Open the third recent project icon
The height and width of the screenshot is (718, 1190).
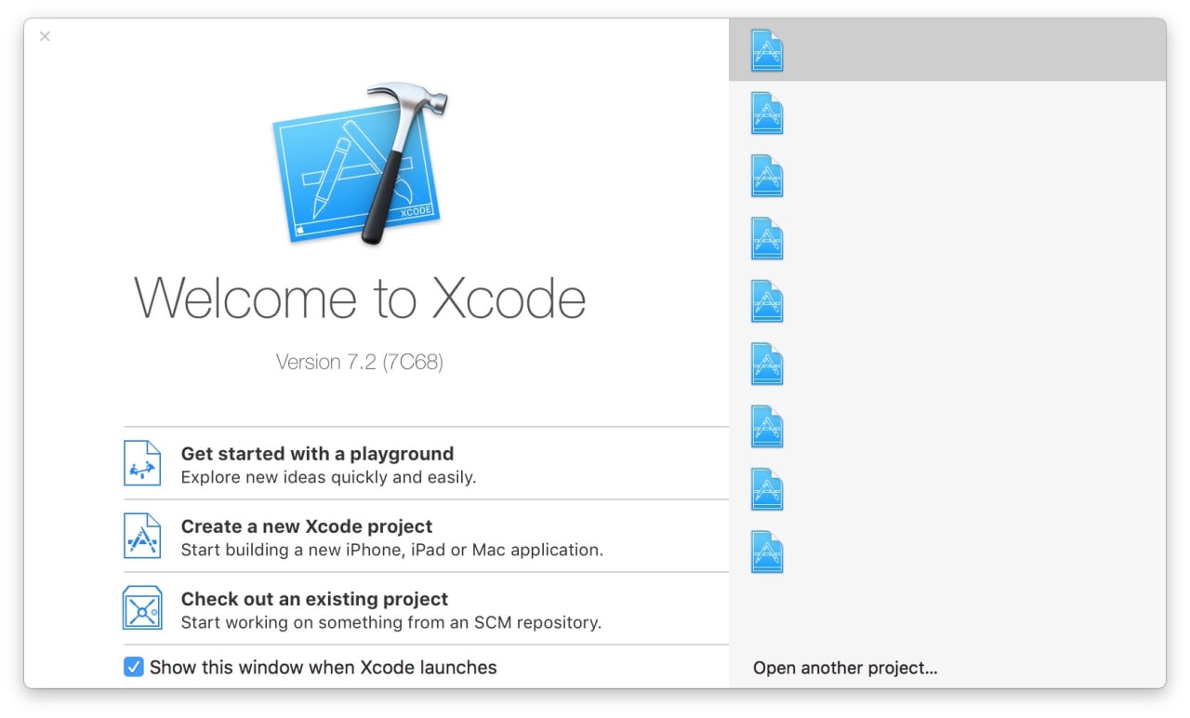pyautogui.click(x=767, y=176)
